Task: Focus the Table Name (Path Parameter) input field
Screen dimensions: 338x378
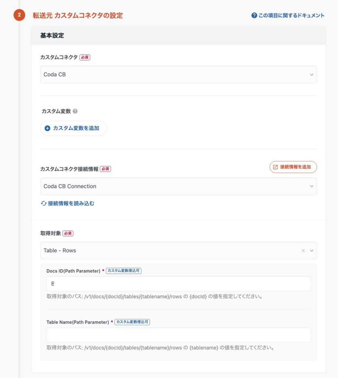Action: (178, 335)
